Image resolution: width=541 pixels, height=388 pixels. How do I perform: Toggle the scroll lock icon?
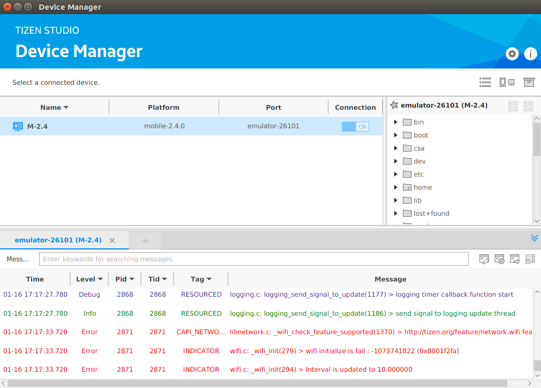pos(530,259)
